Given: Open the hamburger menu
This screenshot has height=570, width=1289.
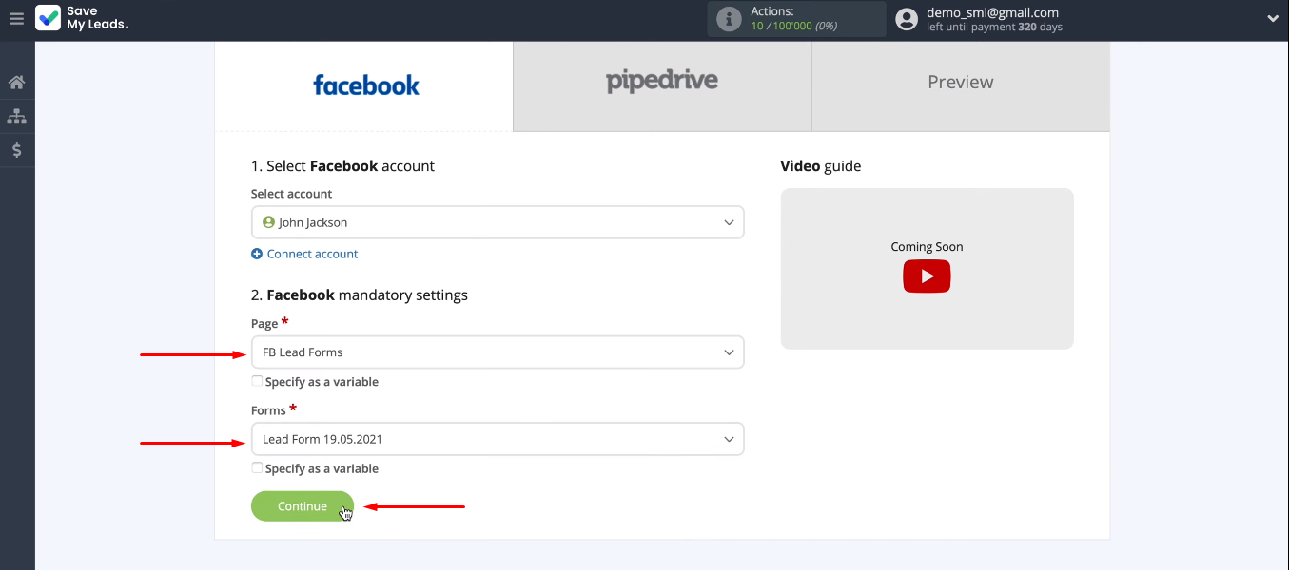Looking at the screenshot, I should pos(16,19).
